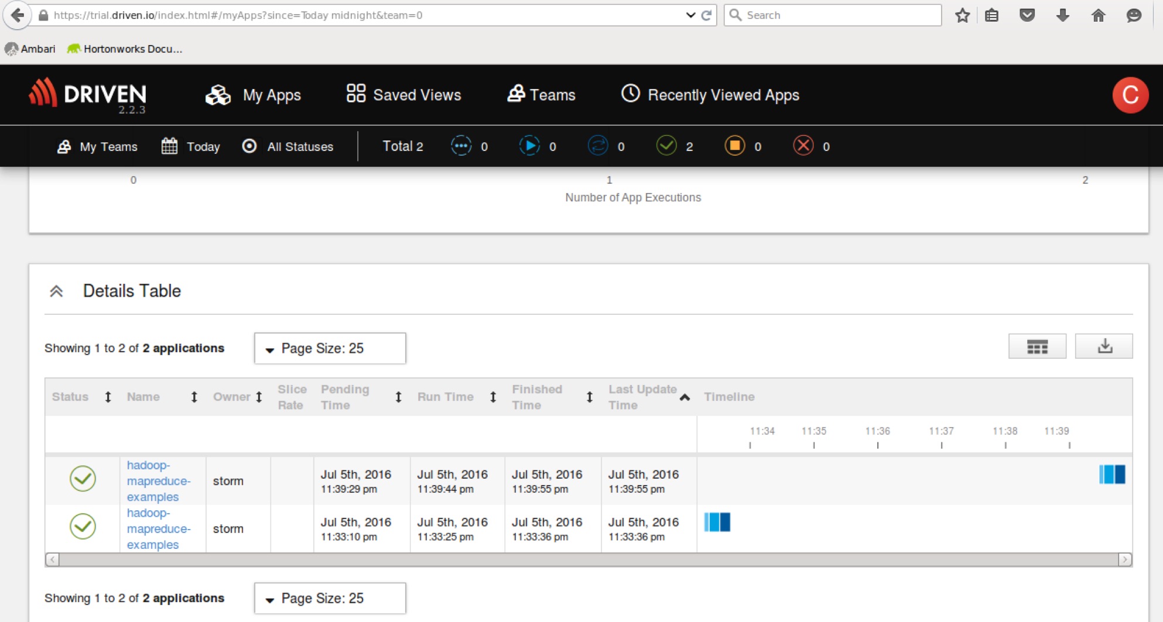Click the failed status red X icon
Image resolution: width=1163 pixels, height=622 pixels.
coord(804,146)
